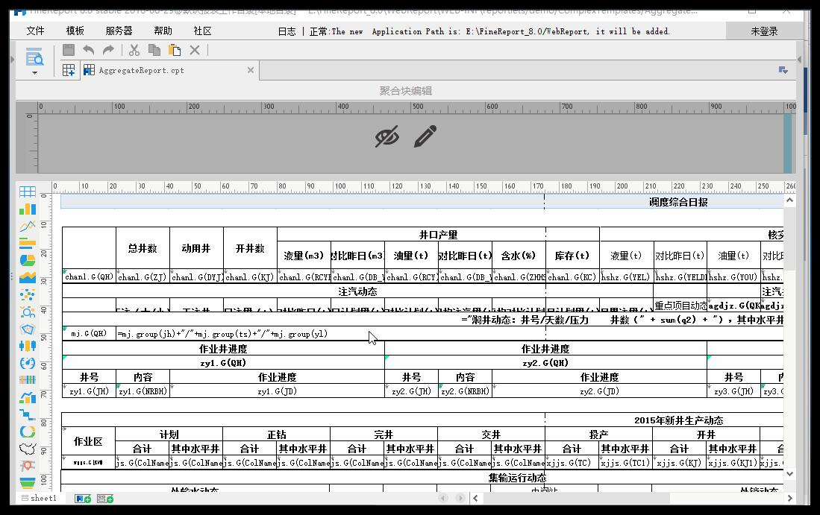Insert a Gantt step chart from the sidebar

coord(27,414)
